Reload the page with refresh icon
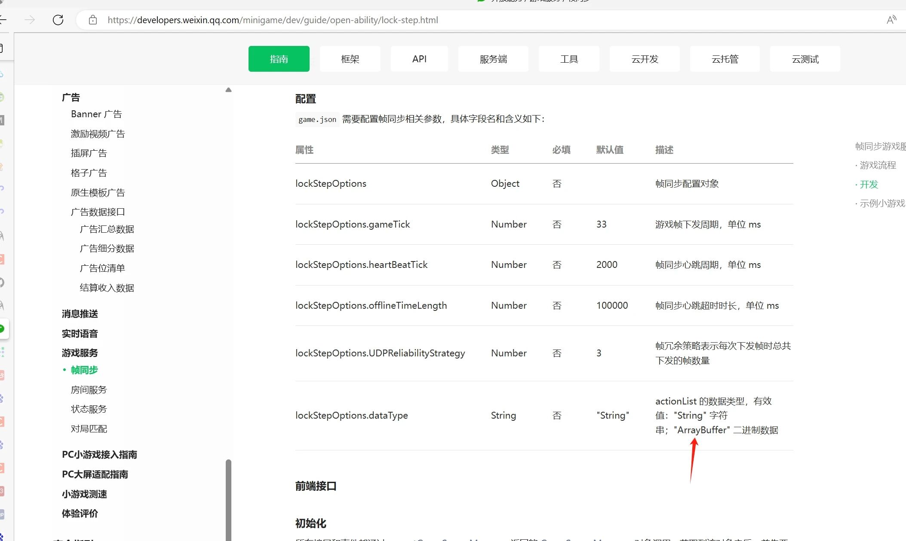The image size is (906, 541). 58,20
